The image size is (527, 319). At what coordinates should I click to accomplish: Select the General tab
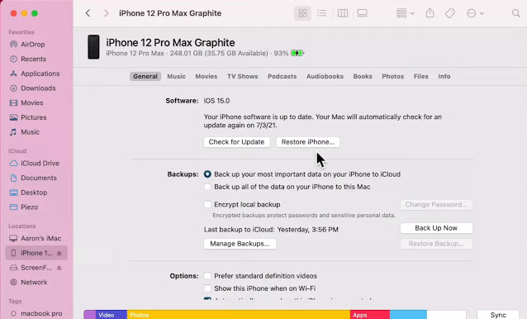(145, 76)
